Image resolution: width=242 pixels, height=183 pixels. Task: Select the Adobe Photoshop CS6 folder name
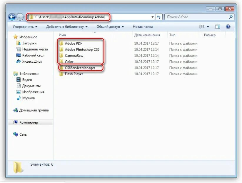pos(82,49)
